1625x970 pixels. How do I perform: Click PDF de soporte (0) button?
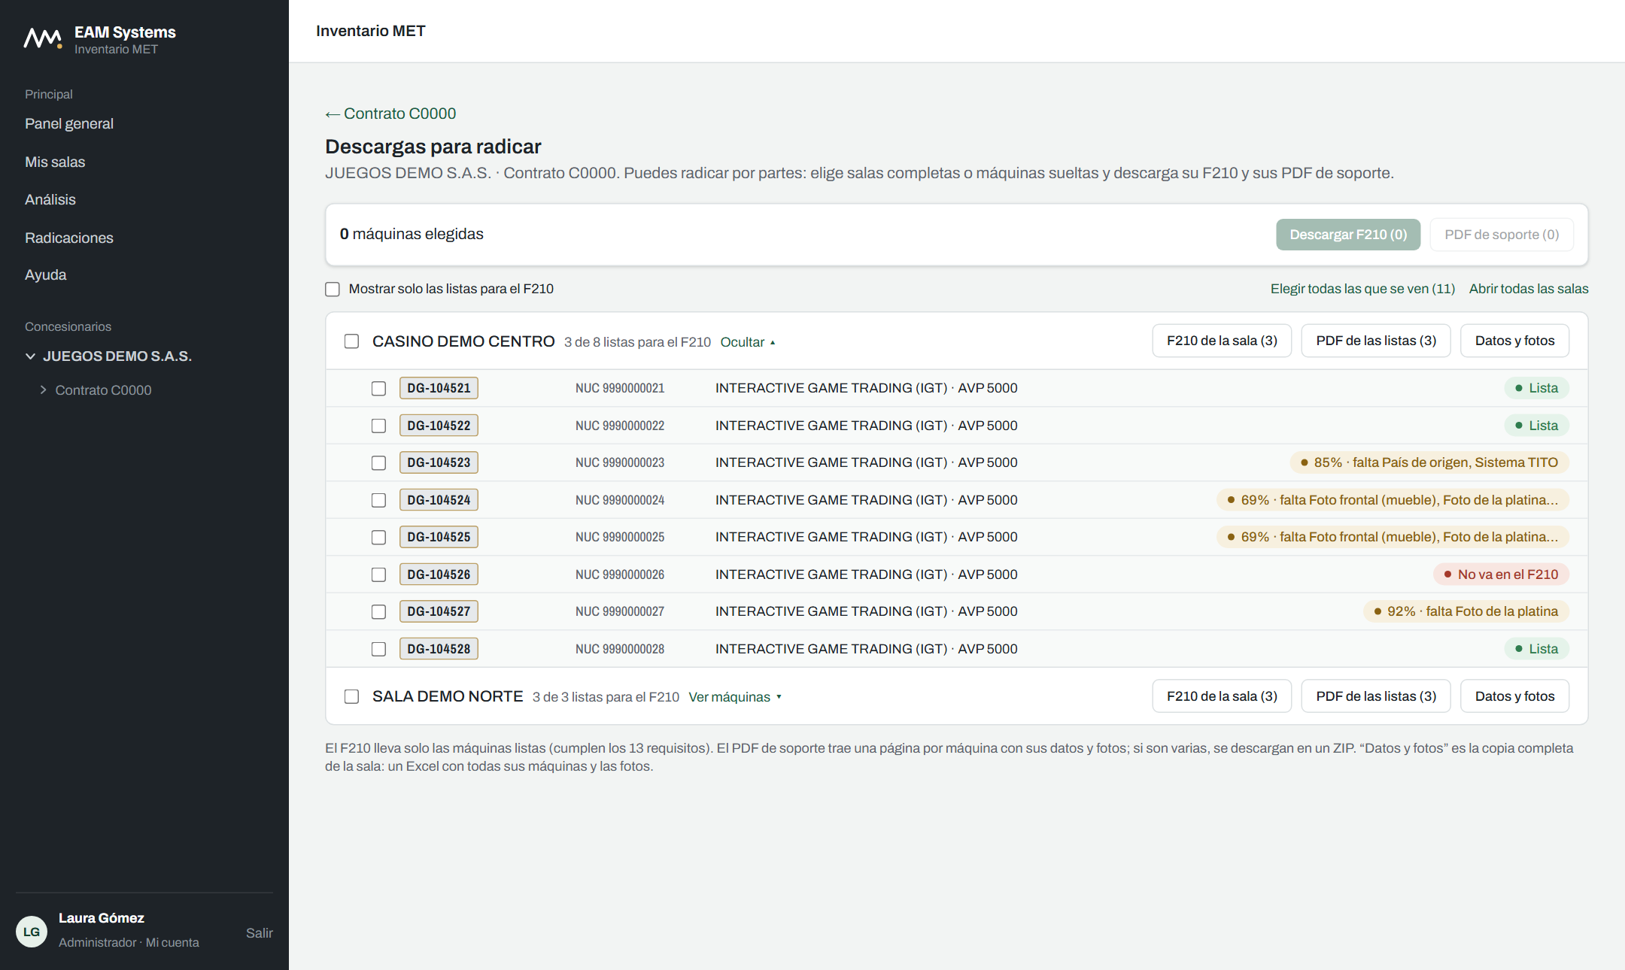[x=1502, y=235]
